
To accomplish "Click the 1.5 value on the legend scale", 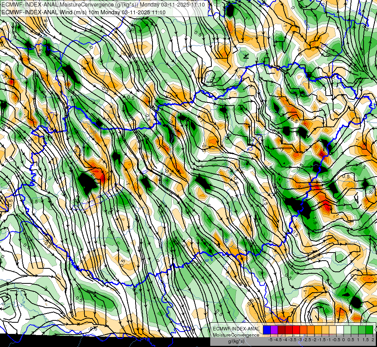I will tap(366, 340).
